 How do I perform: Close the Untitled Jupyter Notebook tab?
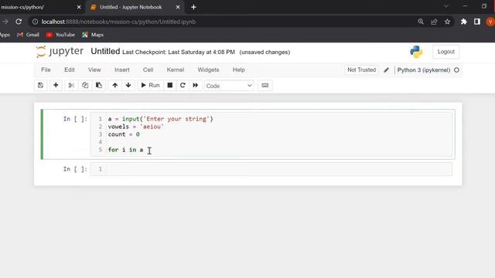point(178,7)
